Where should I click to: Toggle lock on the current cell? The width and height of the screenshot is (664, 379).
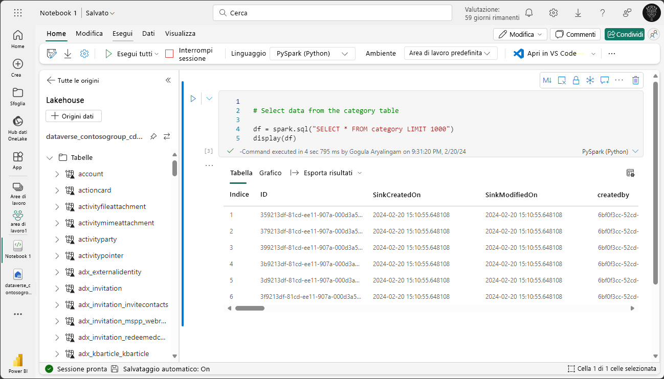point(576,80)
